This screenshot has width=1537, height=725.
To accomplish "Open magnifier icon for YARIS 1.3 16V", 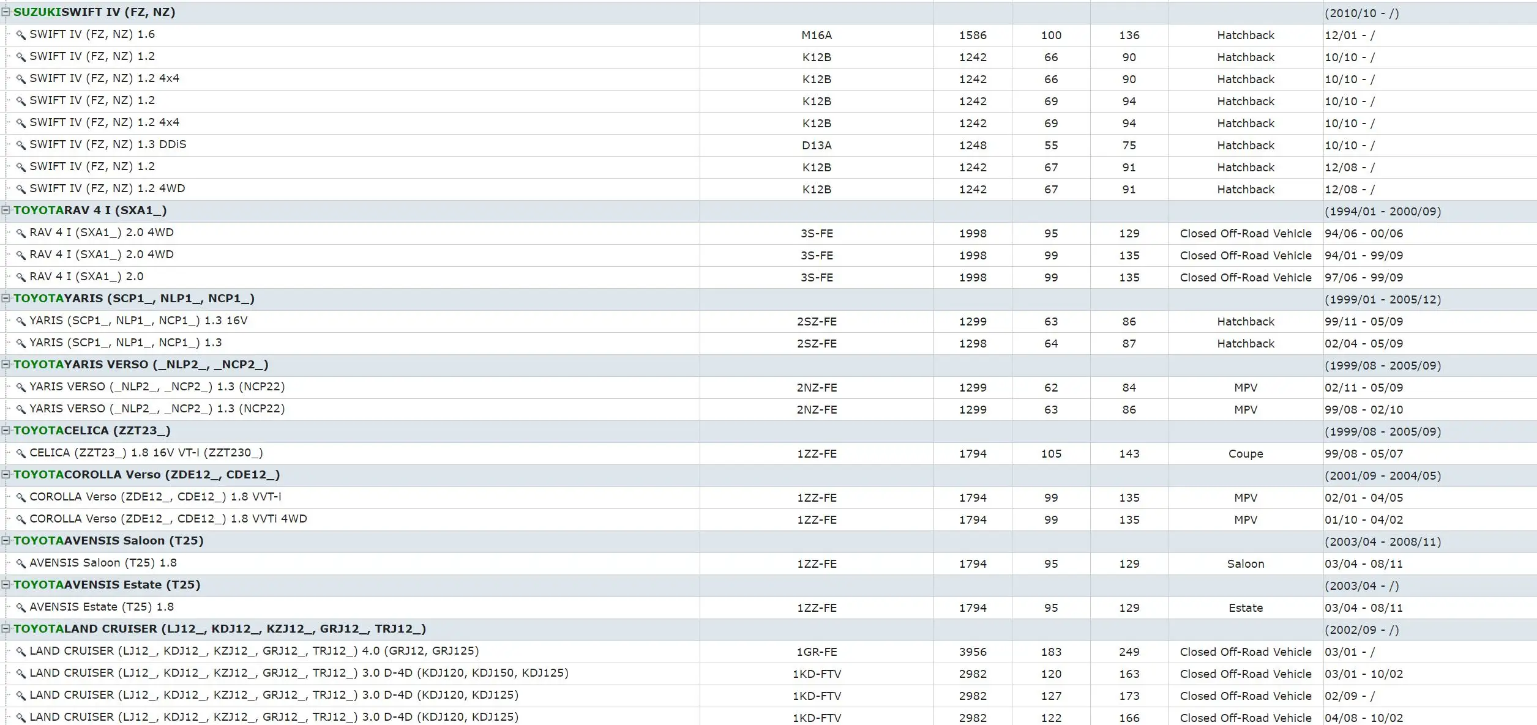I will pos(21,322).
